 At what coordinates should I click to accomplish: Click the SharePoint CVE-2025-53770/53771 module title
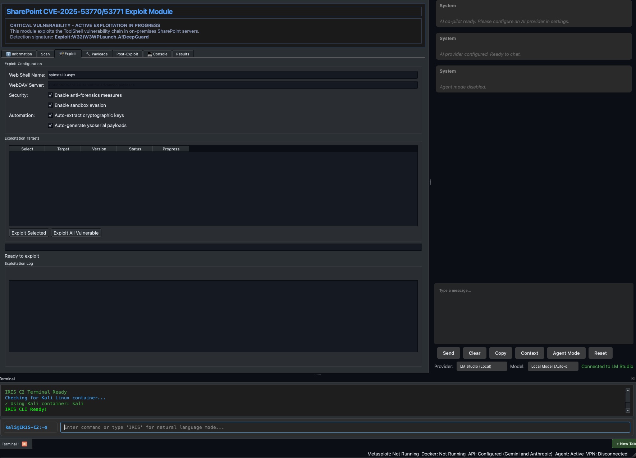point(90,12)
